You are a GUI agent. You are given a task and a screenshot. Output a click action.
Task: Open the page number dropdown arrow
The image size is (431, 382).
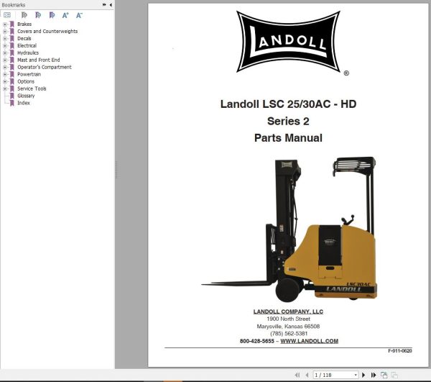(356, 375)
